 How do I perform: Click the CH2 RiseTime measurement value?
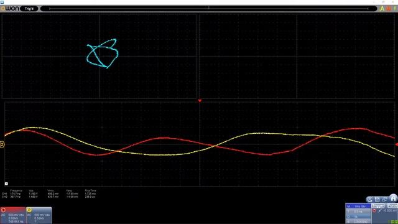pos(90,197)
